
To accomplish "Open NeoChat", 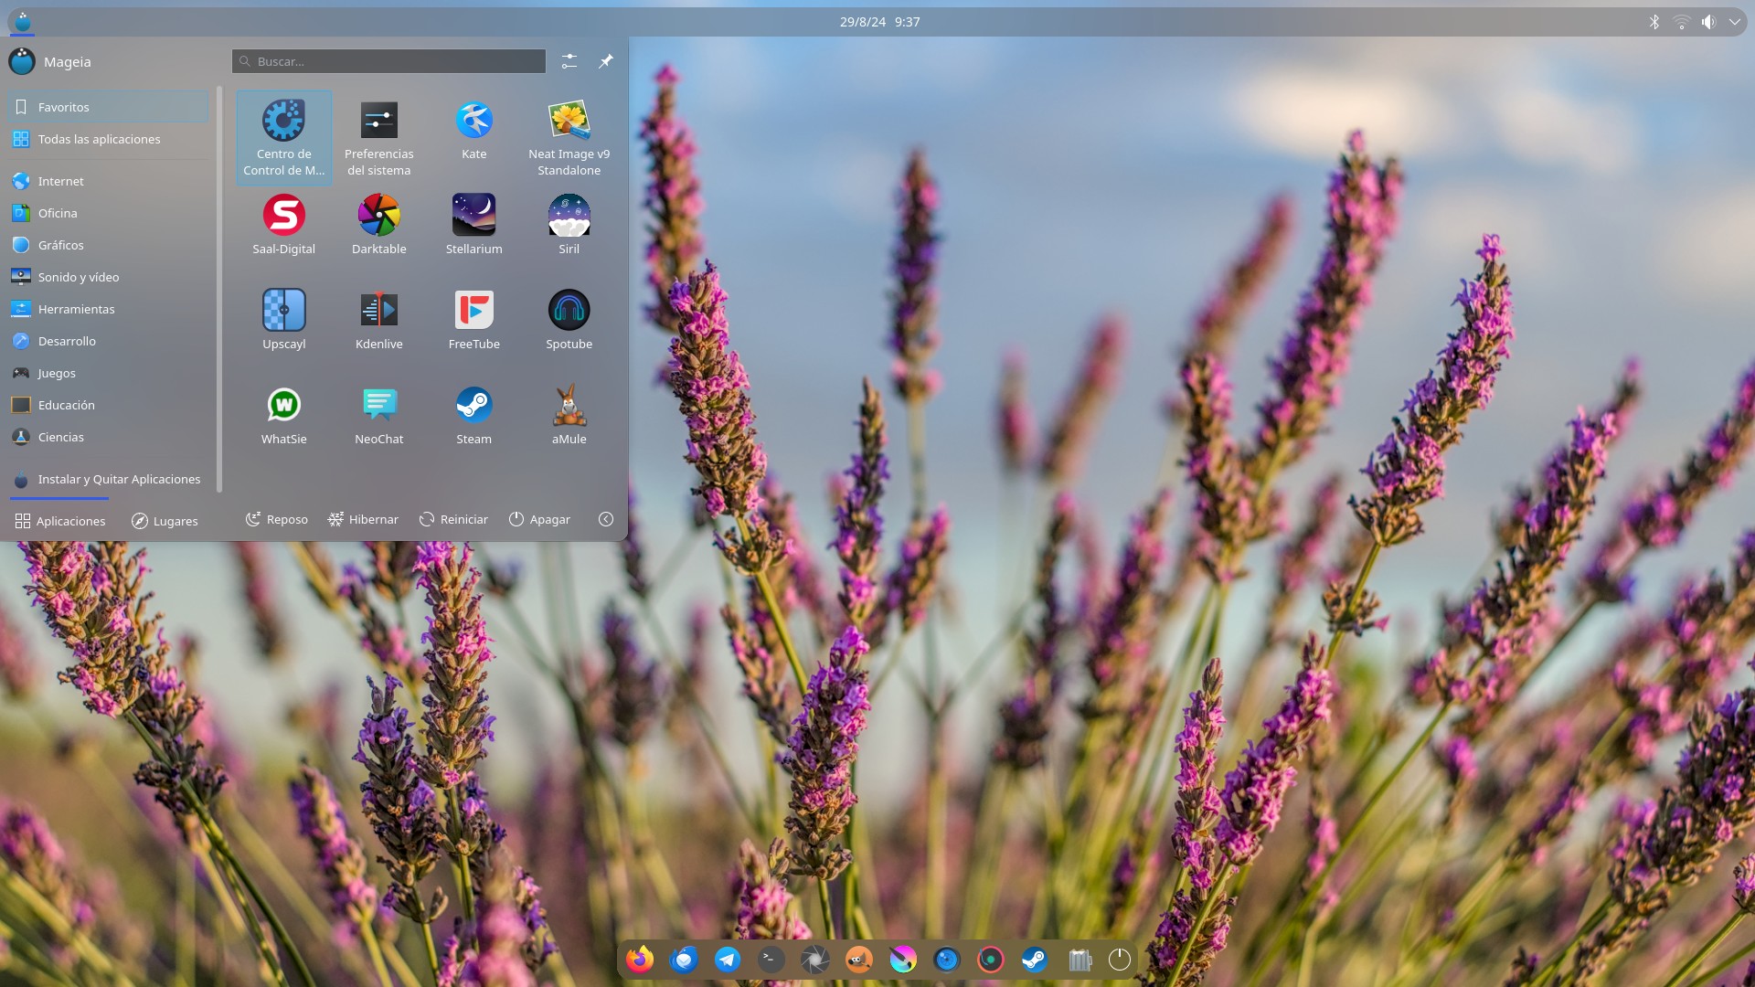I will [x=378, y=415].
